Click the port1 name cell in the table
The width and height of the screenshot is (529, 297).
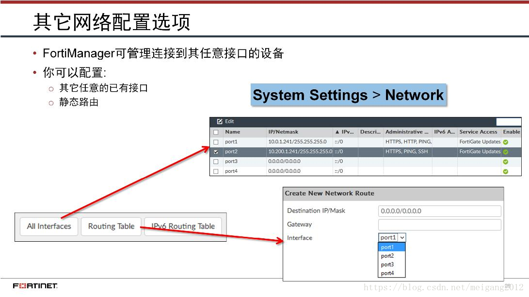point(231,142)
